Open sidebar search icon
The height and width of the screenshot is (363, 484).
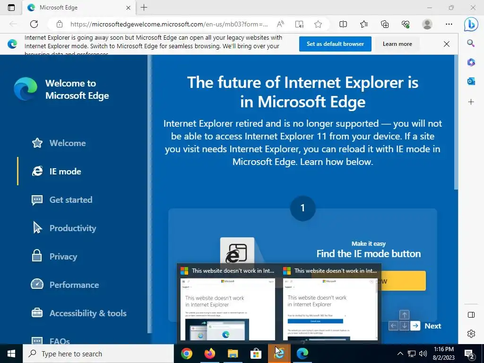pos(471,43)
